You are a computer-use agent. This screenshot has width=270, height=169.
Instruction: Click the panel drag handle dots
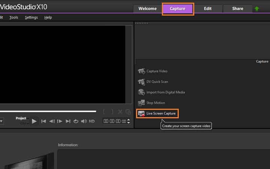pyautogui.click(x=141, y=23)
